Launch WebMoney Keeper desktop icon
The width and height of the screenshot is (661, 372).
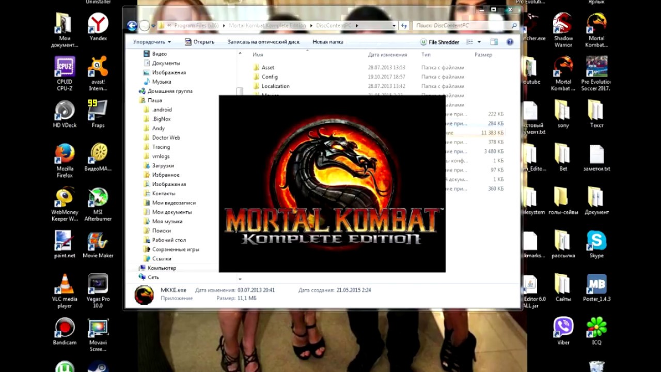(65, 205)
